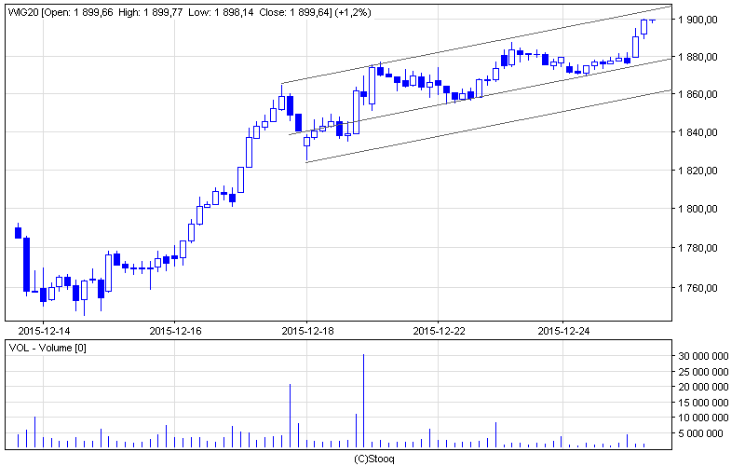
Task: Click the 30 000 000 volume axis label
Action: tap(703, 356)
